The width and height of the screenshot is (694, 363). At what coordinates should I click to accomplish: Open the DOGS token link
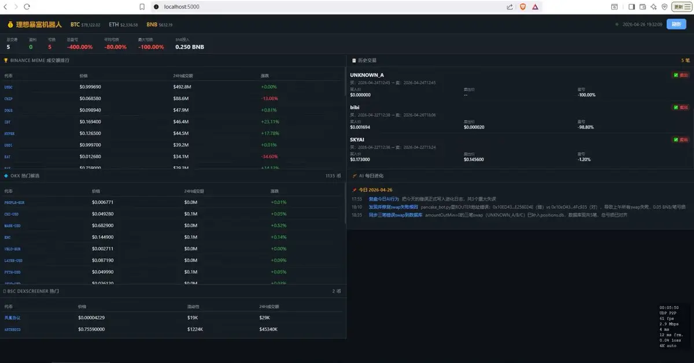coord(8,110)
